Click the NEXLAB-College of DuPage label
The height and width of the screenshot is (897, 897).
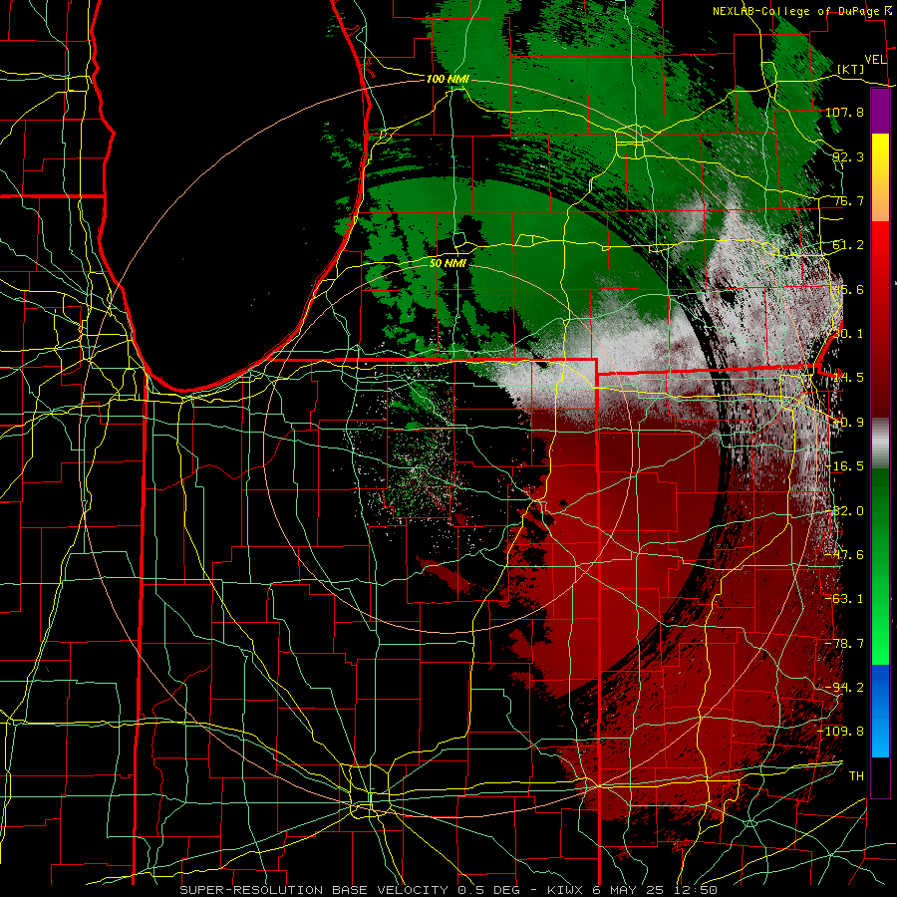(x=795, y=11)
